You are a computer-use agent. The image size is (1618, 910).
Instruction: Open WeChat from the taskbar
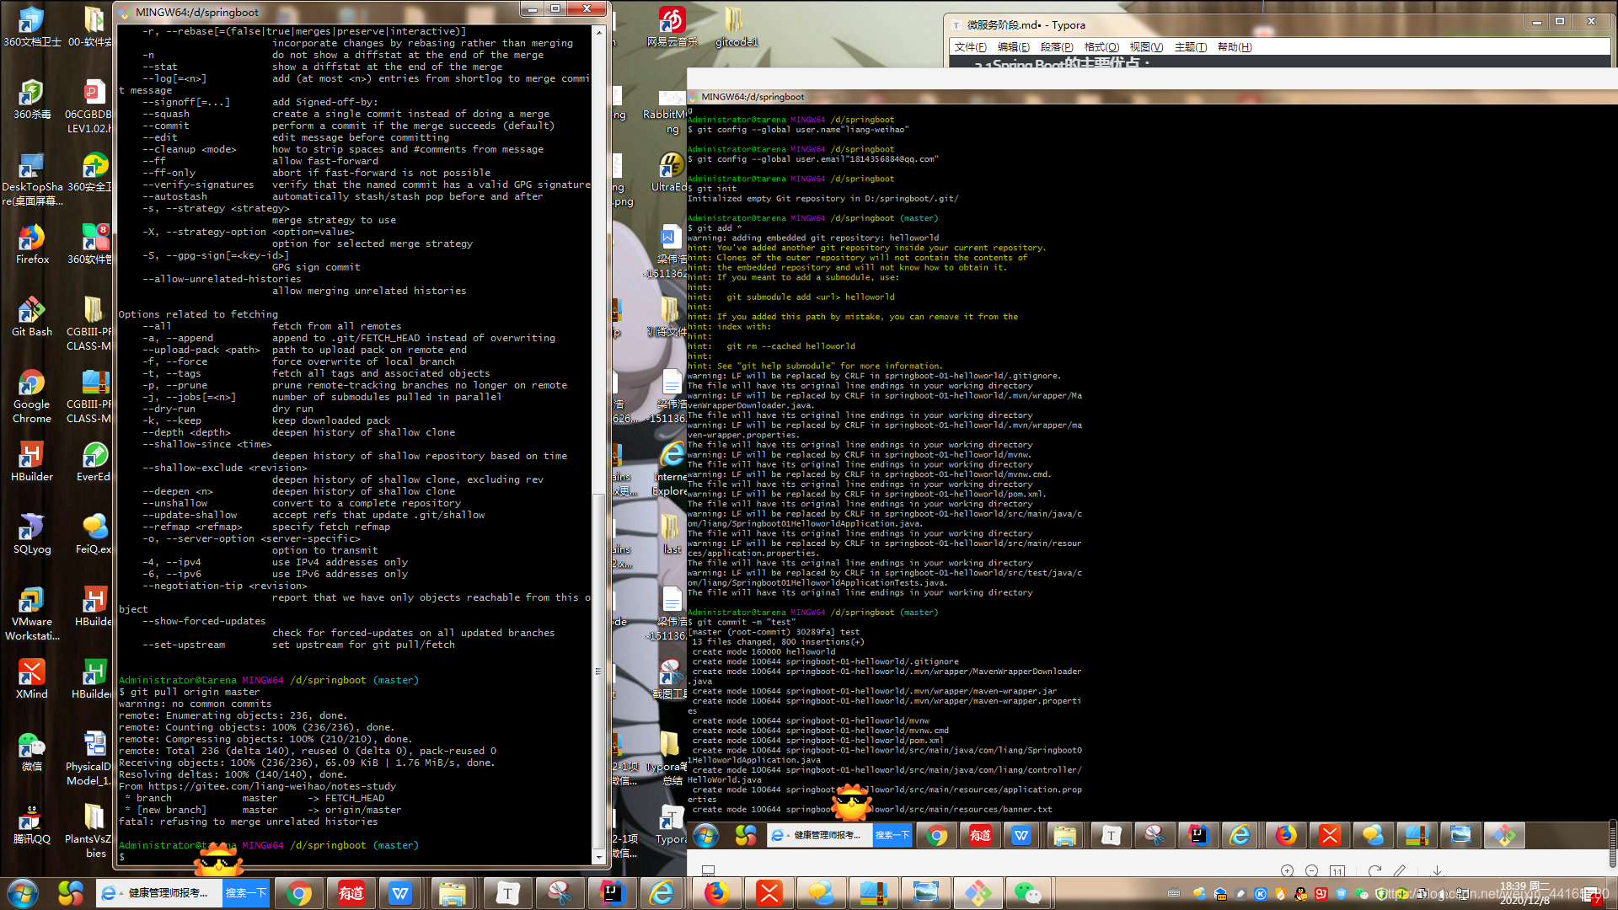click(1027, 893)
